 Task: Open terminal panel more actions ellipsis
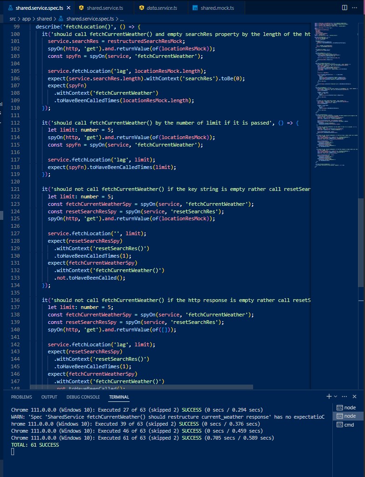[x=344, y=396]
